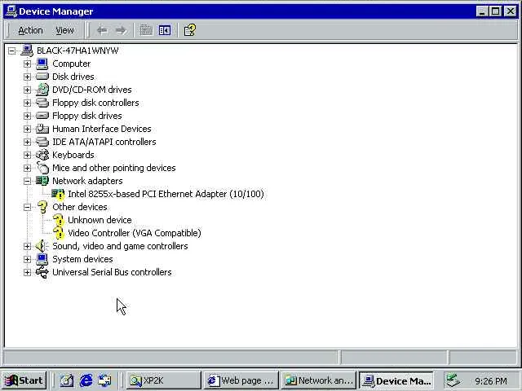This screenshot has height=391, width=522.
Task: Click the system tray hardware icon
Action: (x=453, y=380)
